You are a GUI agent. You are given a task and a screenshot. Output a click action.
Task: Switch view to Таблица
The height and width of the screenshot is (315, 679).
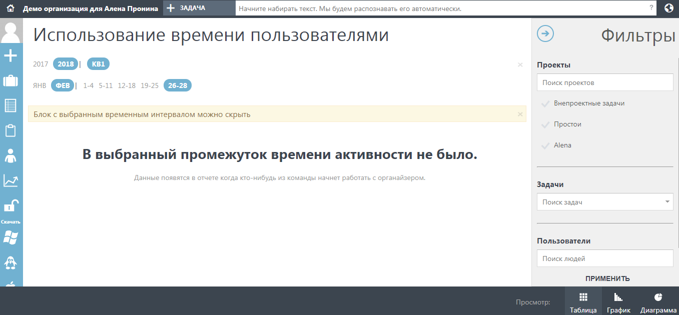(x=583, y=301)
